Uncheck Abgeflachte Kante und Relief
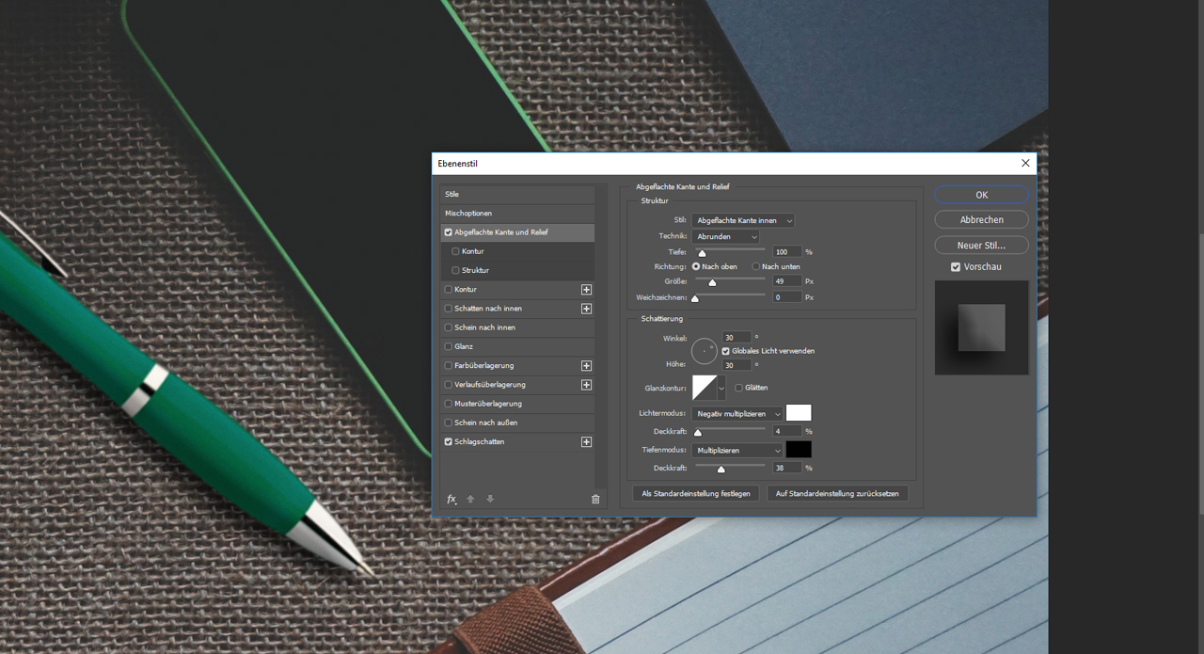1204x654 pixels. point(449,232)
